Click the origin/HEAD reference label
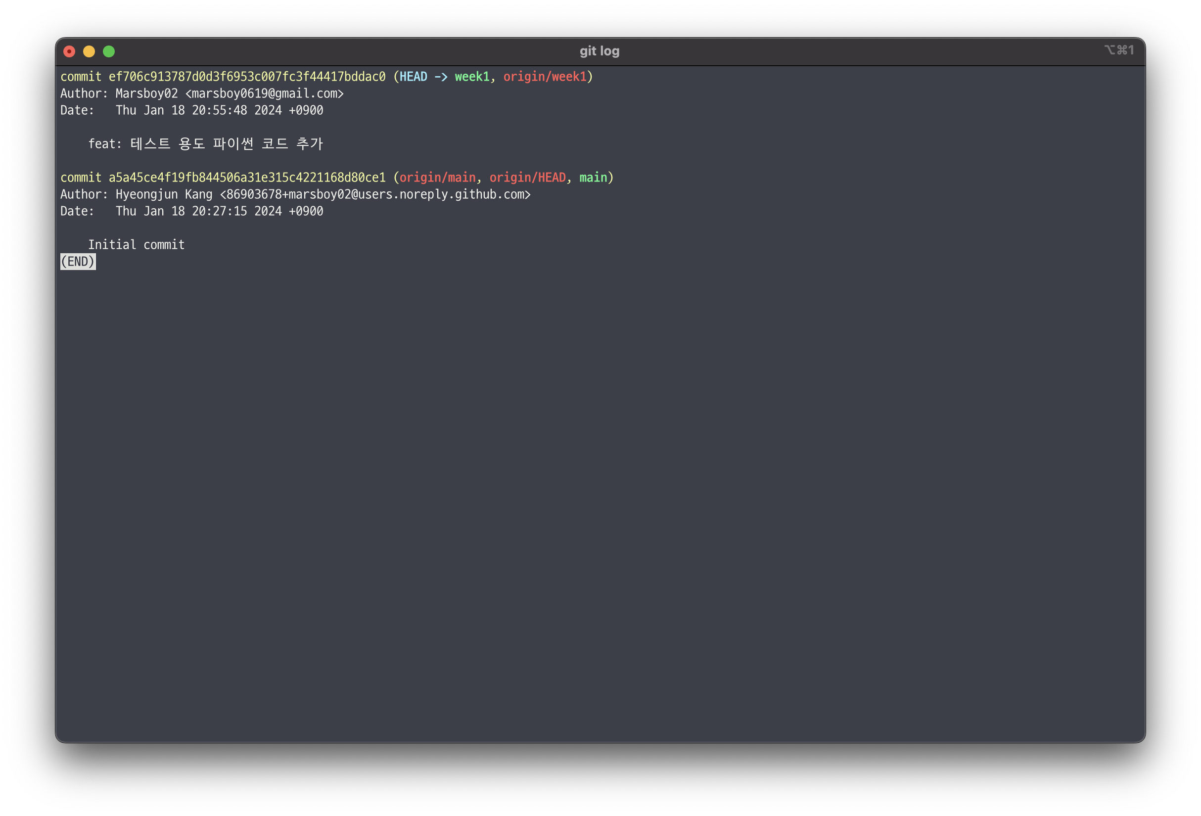The image size is (1201, 816). pos(527,178)
